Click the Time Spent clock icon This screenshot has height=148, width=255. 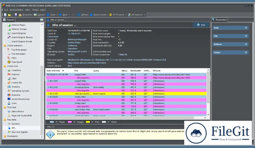9,62
